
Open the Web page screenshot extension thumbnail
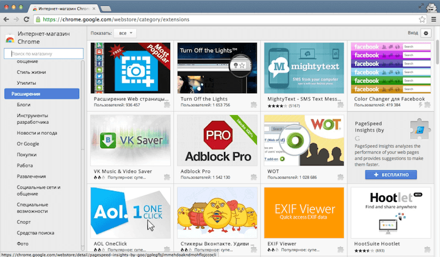click(130, 68)
